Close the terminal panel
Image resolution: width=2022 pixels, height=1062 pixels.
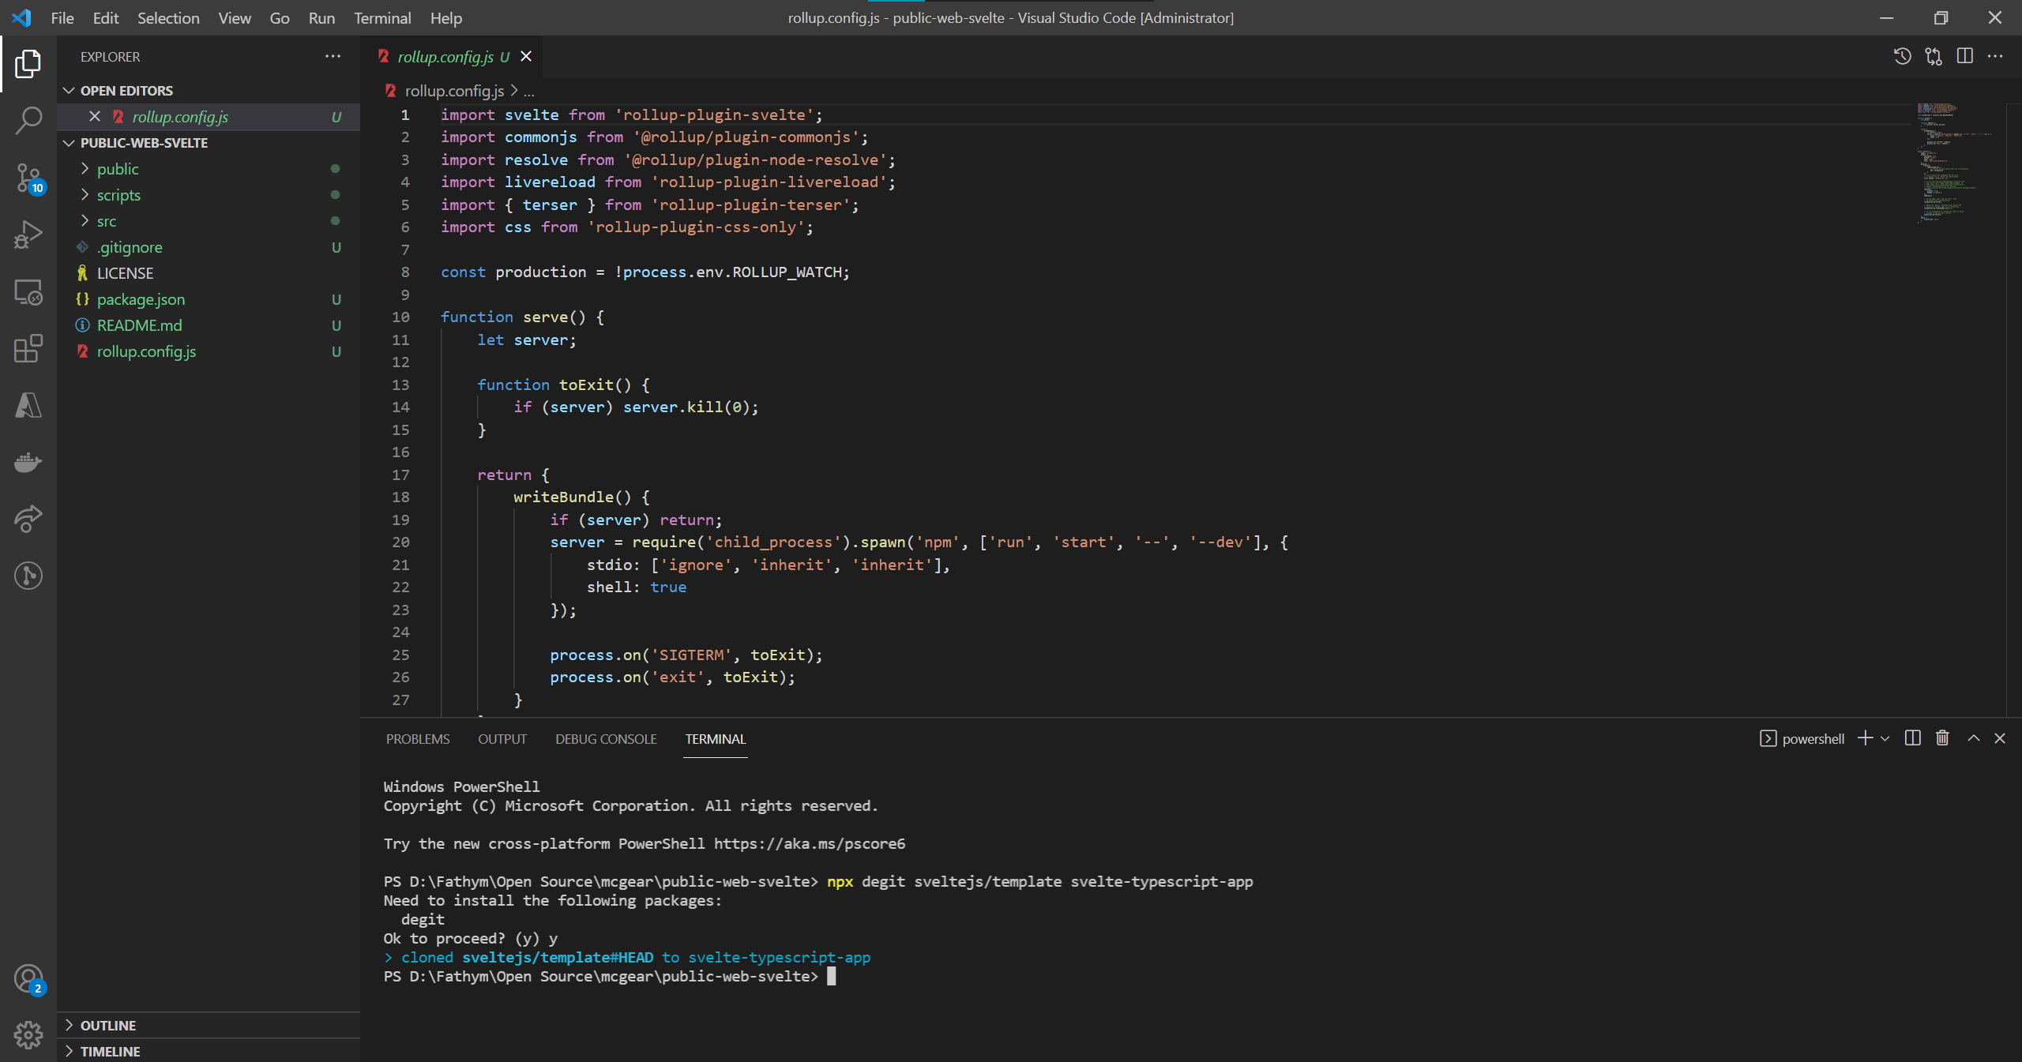(x=2000, y=738)
